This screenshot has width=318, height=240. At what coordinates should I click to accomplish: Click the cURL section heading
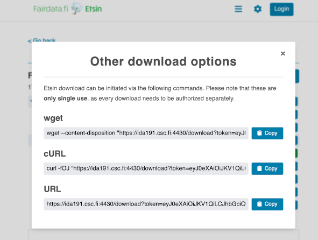[55, 153]
